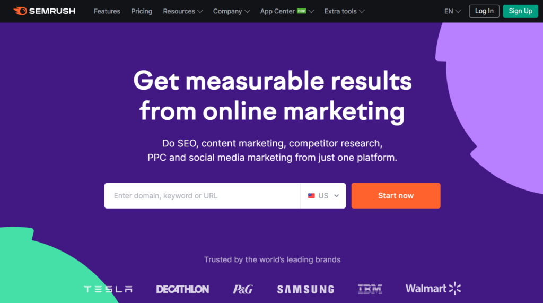The height and width of the screenshot is (303, 543).
Task: Click the Decathlon brand logo
Action: click(x=182, y=289)
